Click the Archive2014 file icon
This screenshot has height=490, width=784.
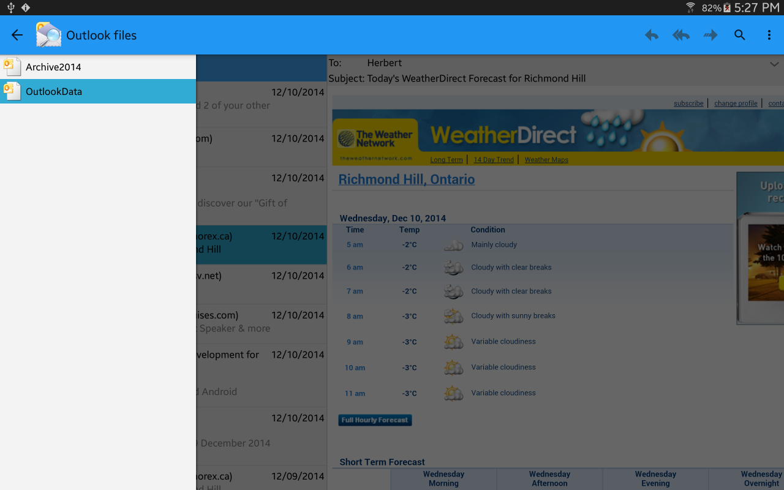[x=12, y=66]
